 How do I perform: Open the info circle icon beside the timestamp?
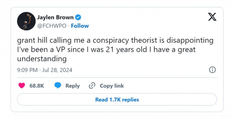click(212, 70)
